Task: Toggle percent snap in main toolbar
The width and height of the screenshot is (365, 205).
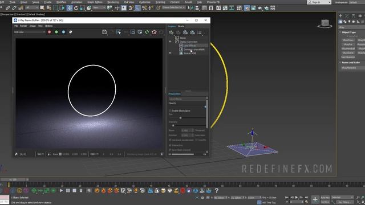Action: pos(144,8)
